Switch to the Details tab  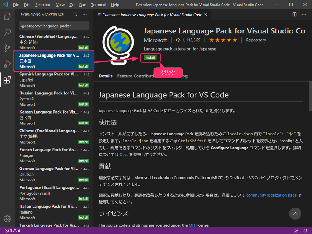[x=105, y=76]
